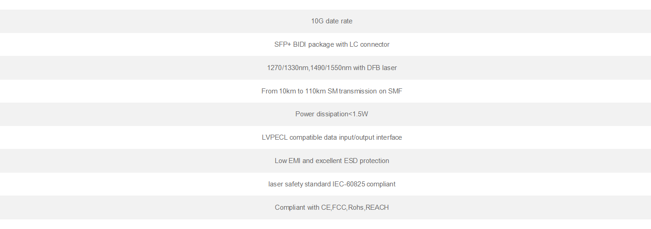Click the 'IEC-60825' standard text
The width and height of the screenshot is (651, 229).
(x=349, y=184)
